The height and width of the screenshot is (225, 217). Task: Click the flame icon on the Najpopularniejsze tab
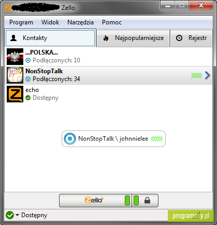click(106, 38)
